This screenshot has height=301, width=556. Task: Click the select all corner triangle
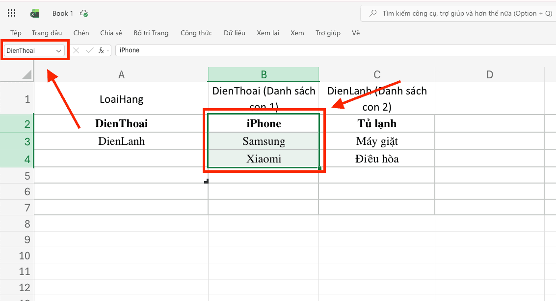pos(27,74)
